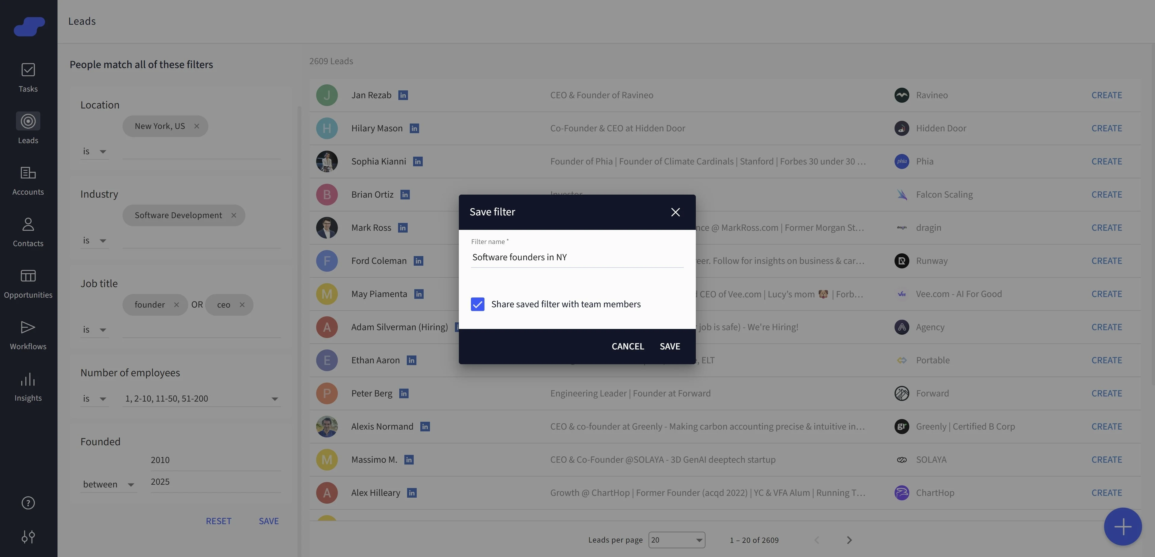Go to the previous page of leads
1155x557 pixels.
coord(817,540)
